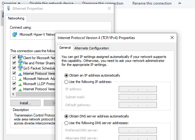This screenshot has height=140, width=195.
Task: Click the Default gateway input field
Action: pyautogui.click(x=138, y=105)
